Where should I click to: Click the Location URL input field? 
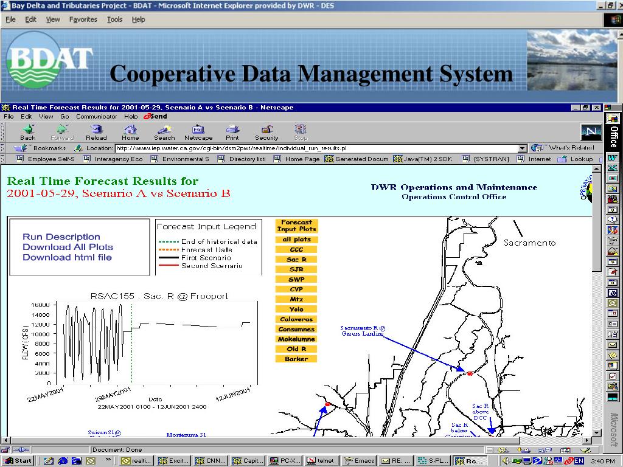pyautogui.click(x=316, y=148)
